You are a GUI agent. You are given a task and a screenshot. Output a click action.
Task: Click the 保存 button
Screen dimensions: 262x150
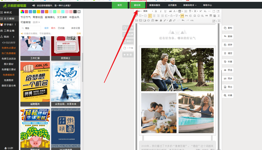pos(228,45)
